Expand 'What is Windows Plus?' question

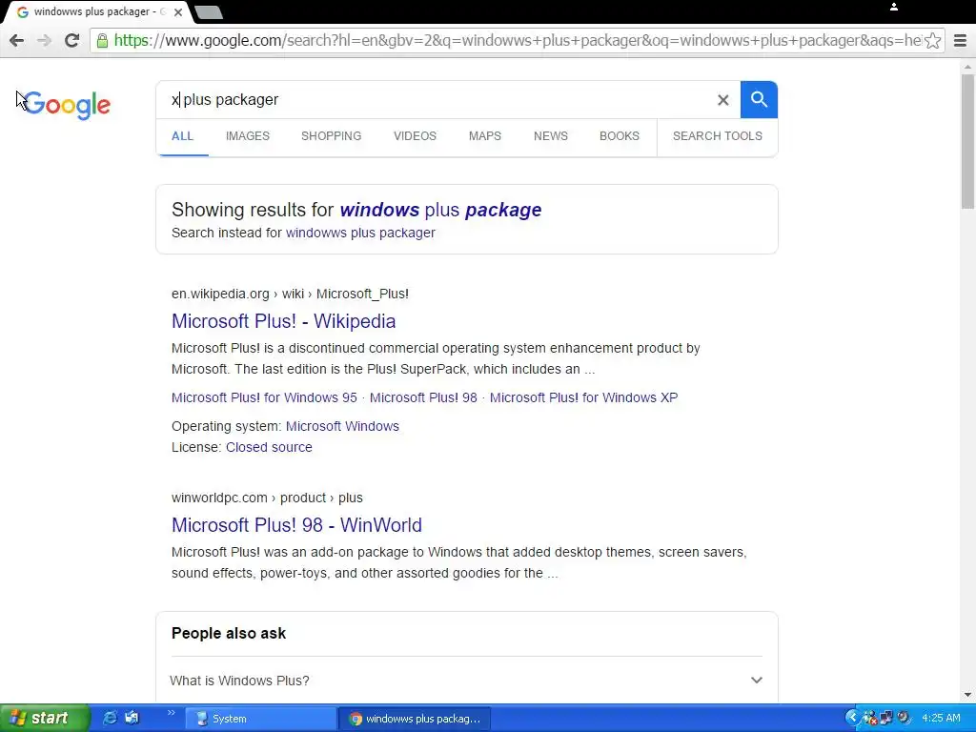click(467, 681)
